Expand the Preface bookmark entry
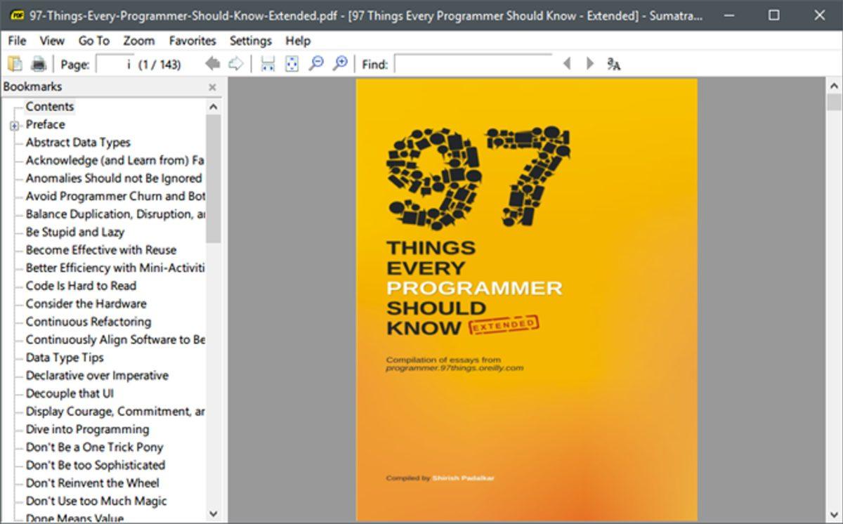843x524 pixels. pos(14,124)
